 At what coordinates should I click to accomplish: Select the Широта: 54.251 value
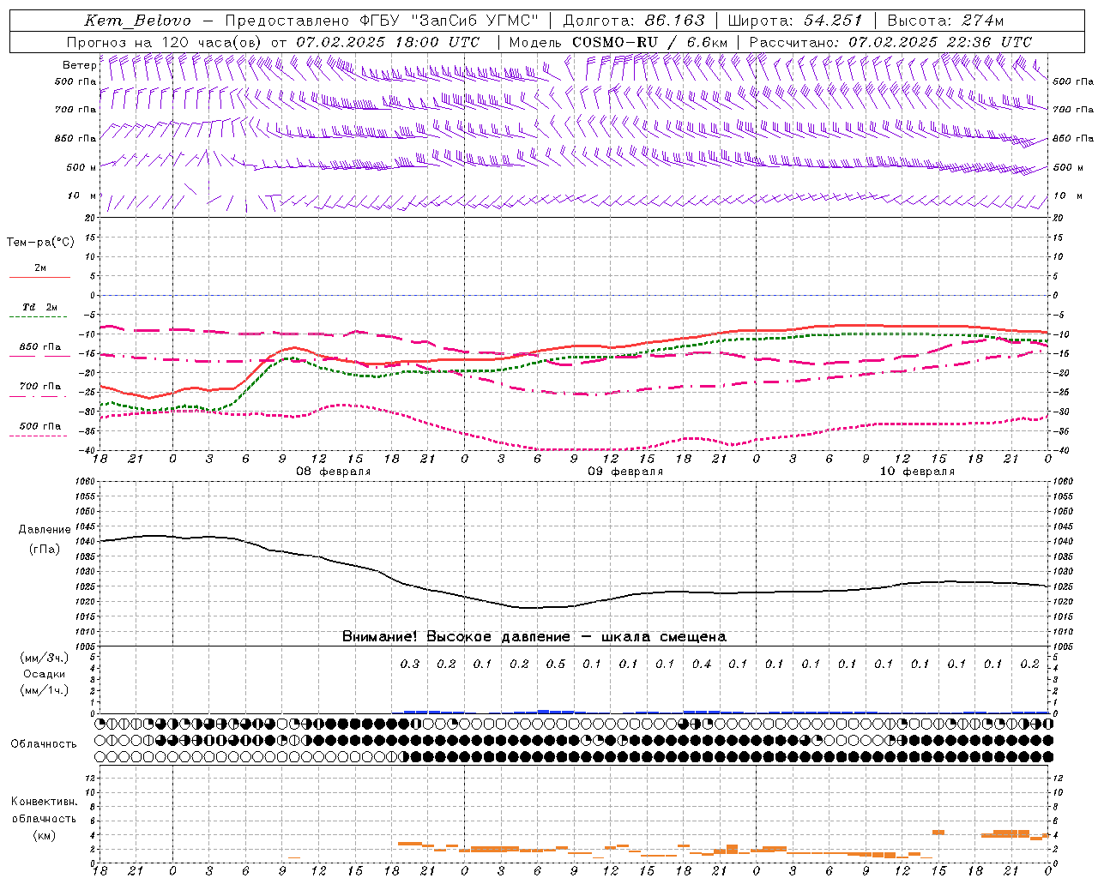[794, 21]
